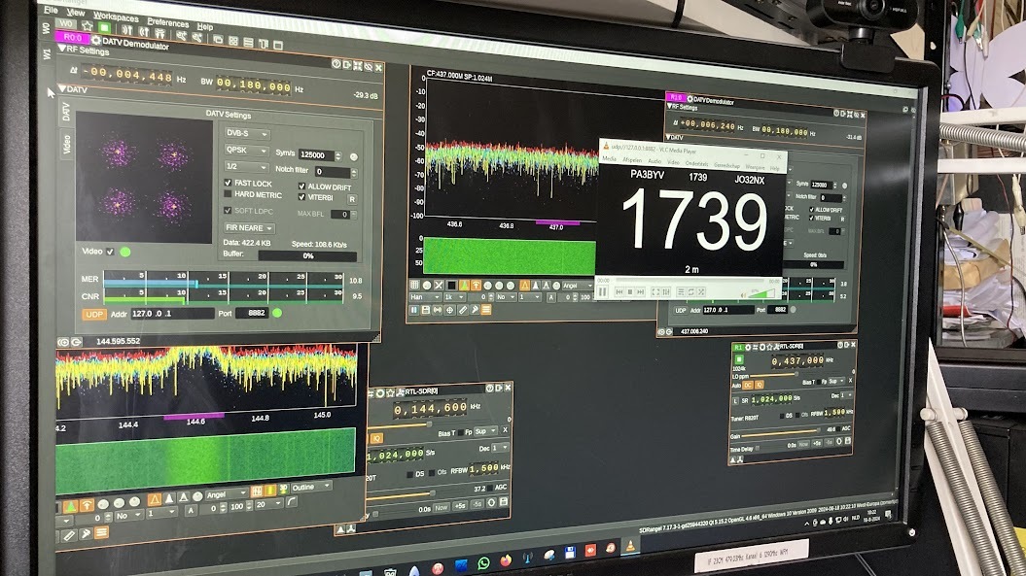Click the 0,144,600 kHz frequency dial

[430, 408]
